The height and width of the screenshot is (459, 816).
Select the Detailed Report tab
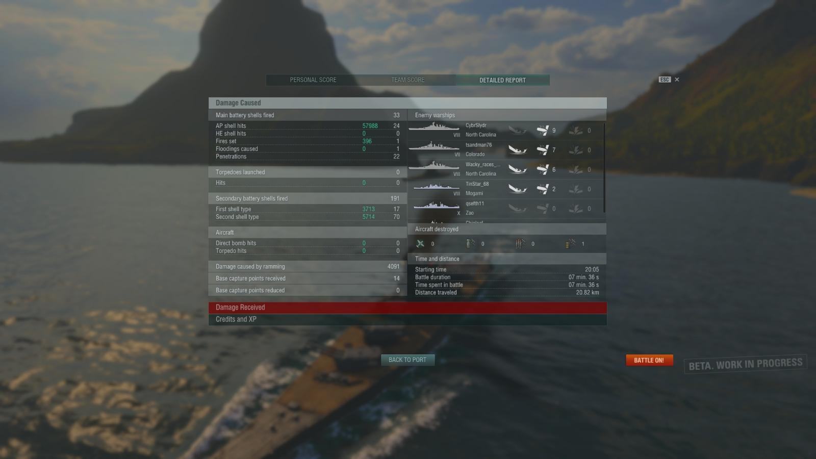coord(502,80)
